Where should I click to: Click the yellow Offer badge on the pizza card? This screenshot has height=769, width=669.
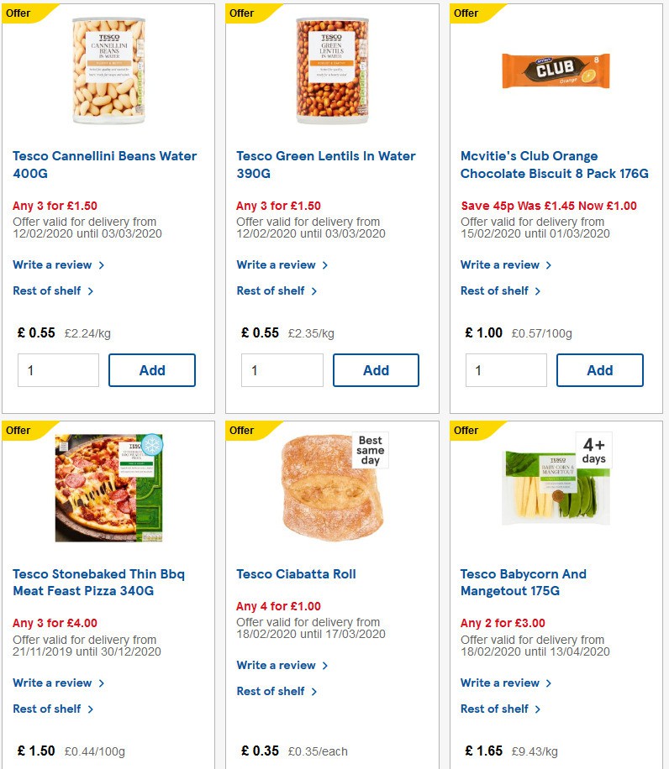(18, 431)
